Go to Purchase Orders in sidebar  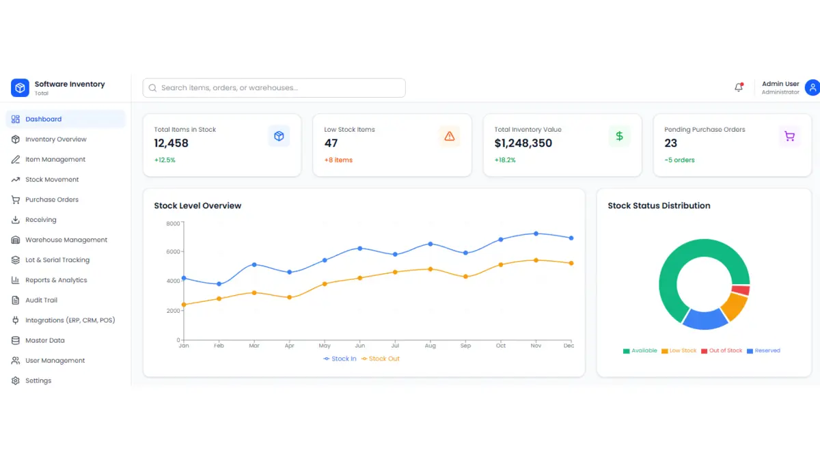point(52,199)
